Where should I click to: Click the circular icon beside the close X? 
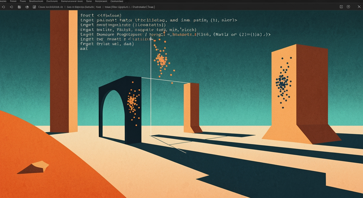[348, 7]
